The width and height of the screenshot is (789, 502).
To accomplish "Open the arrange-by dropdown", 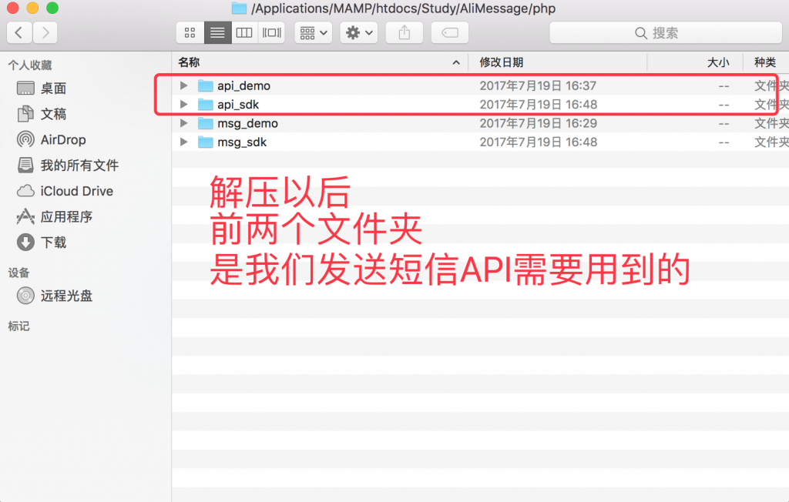I will tap(313, 32).
